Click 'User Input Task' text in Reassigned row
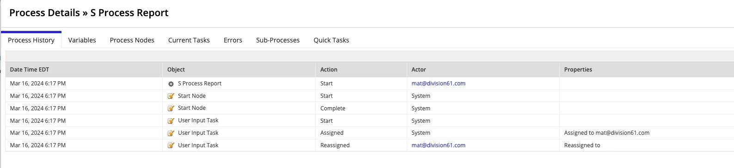Viewport: 734px width, 168px height. pos(198,145)
